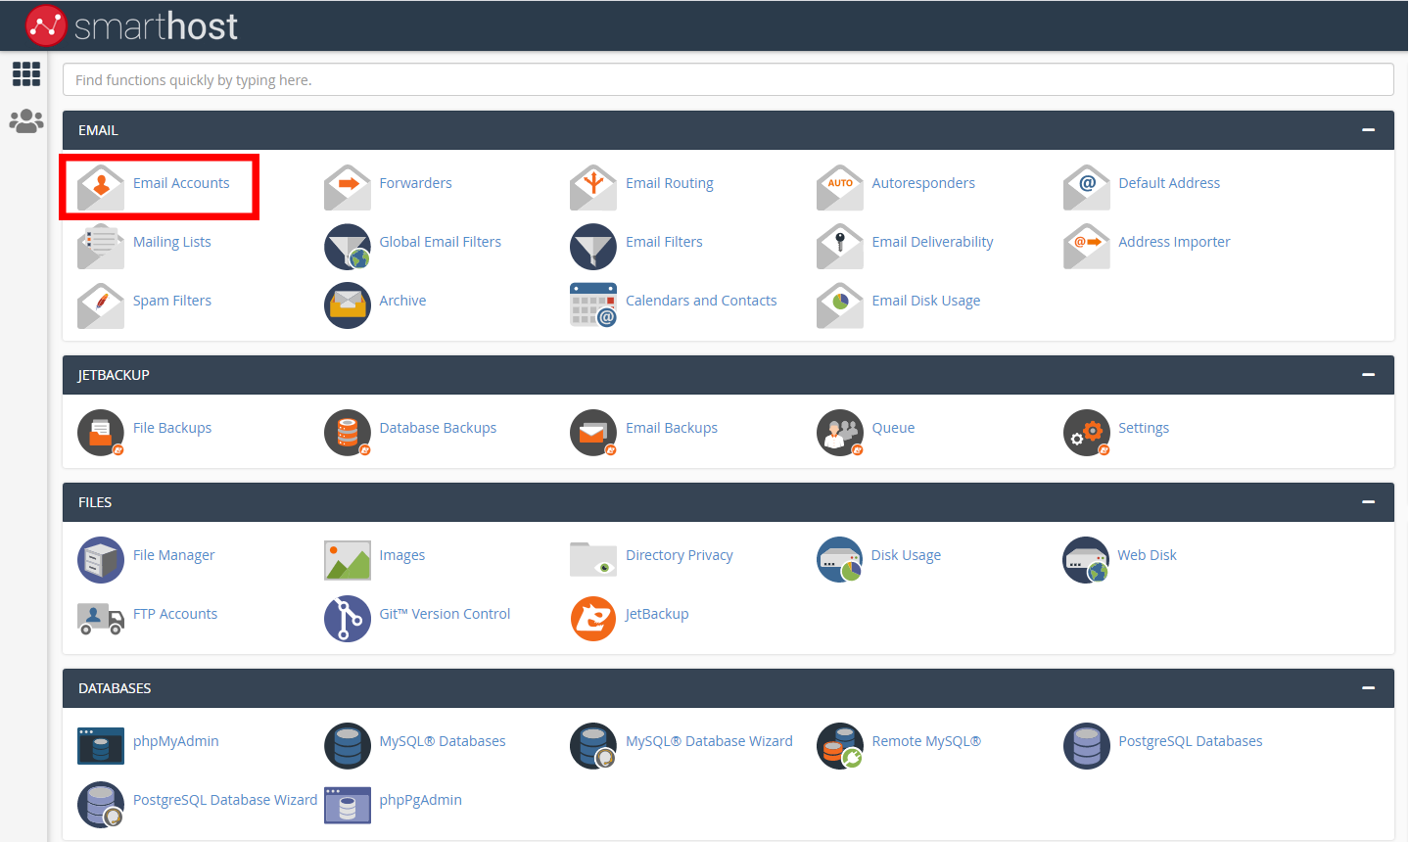Click the Autoresponders AUTO envelope icon
1410x842 pixels.
tap(839, 186)
